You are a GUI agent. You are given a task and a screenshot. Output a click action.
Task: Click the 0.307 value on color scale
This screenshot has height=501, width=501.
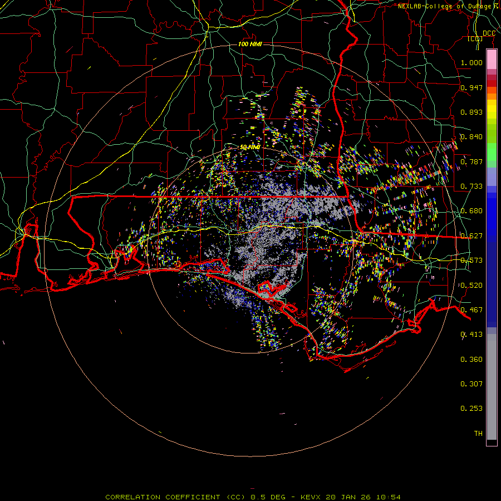tap(471, 384)
